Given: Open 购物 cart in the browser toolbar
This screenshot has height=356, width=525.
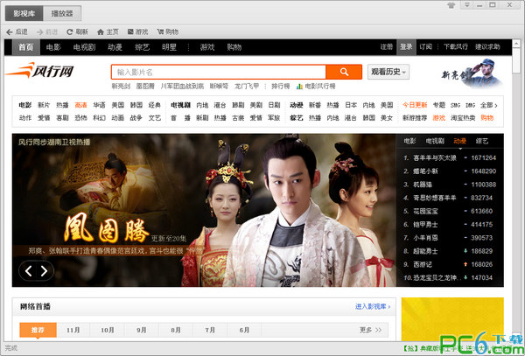Looking at the screenshot, I should [x=168, y=31].
